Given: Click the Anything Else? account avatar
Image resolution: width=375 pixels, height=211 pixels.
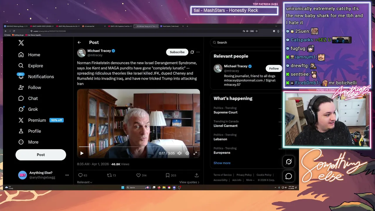Looking at the screenshot, I should click(x=23, y=175).
